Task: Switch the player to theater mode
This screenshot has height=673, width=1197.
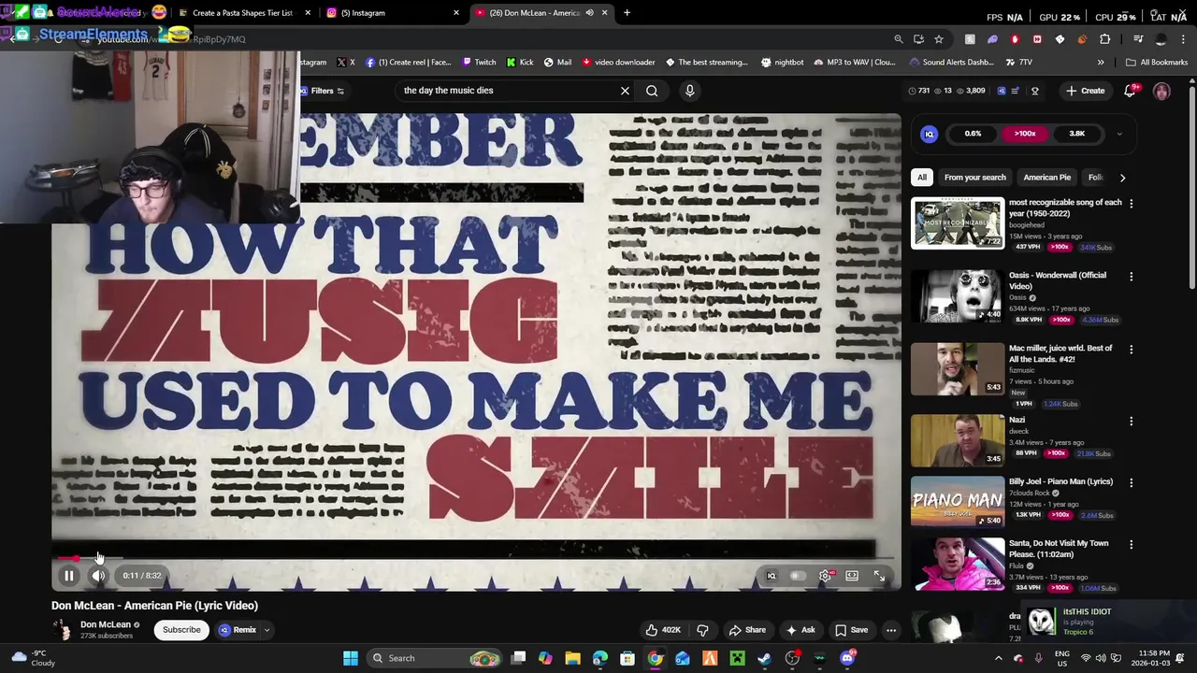Action: click(x=852, y=576)
